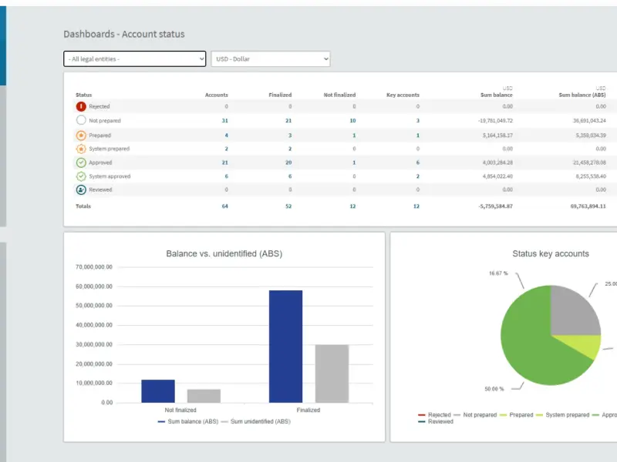This screenshot has width=617, height=462.
Task: Open Prepared finalized count 3
Action: tap(290, 136)
